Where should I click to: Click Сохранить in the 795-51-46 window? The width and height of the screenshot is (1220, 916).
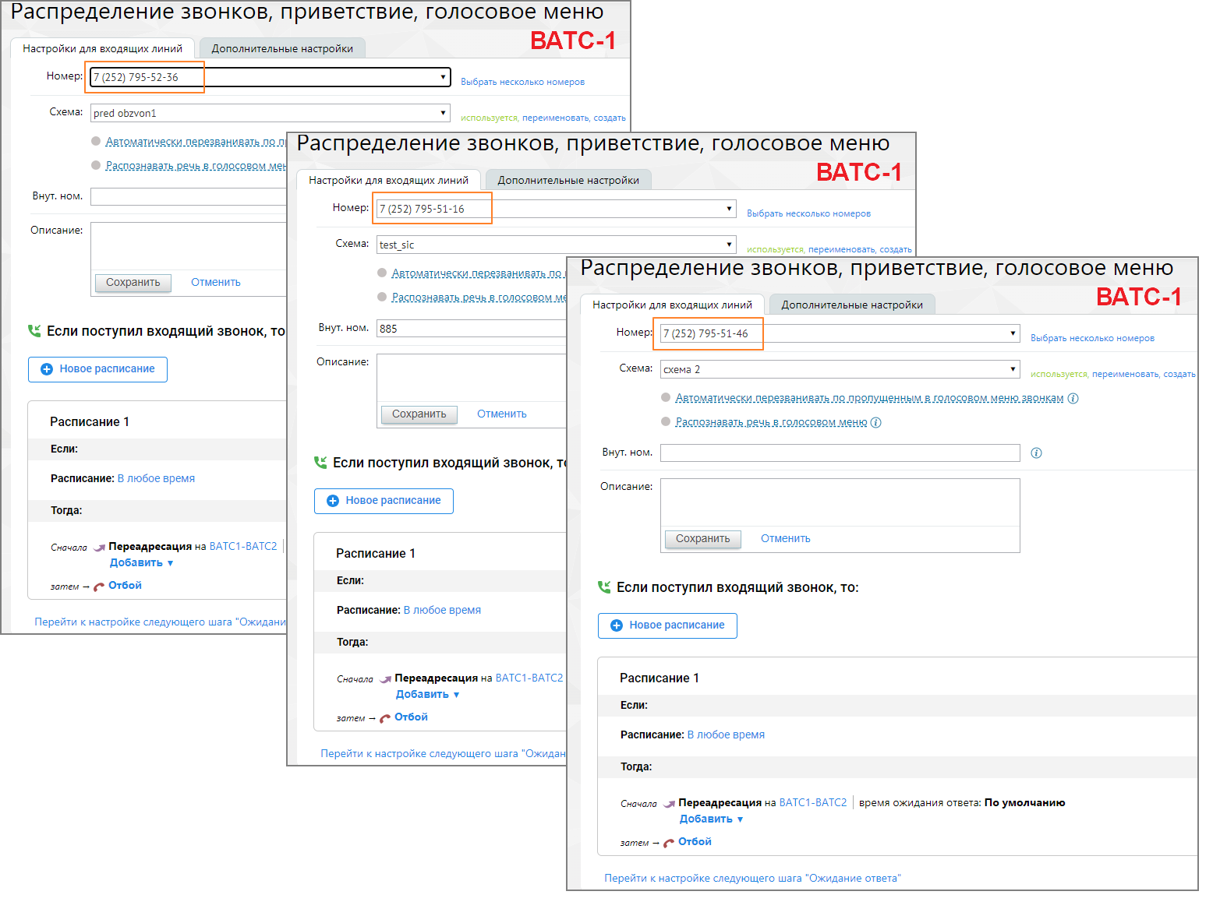coord(702,538)
